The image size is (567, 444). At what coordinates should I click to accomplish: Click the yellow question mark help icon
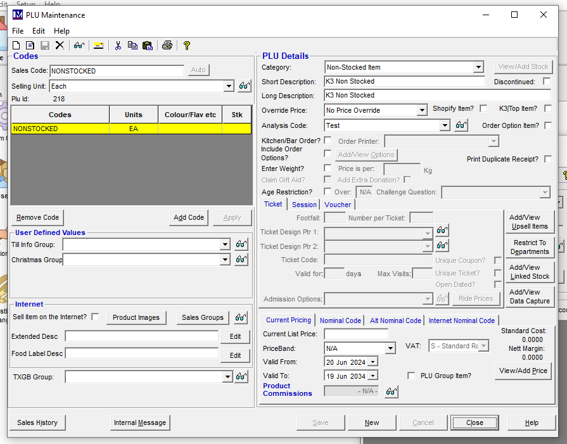click(187, 45)
